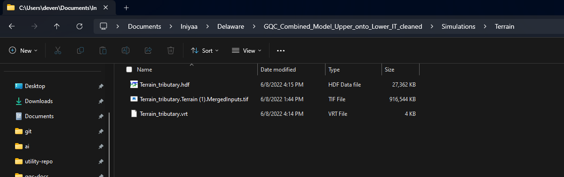Open the New dropdown

tap(24, 51)
